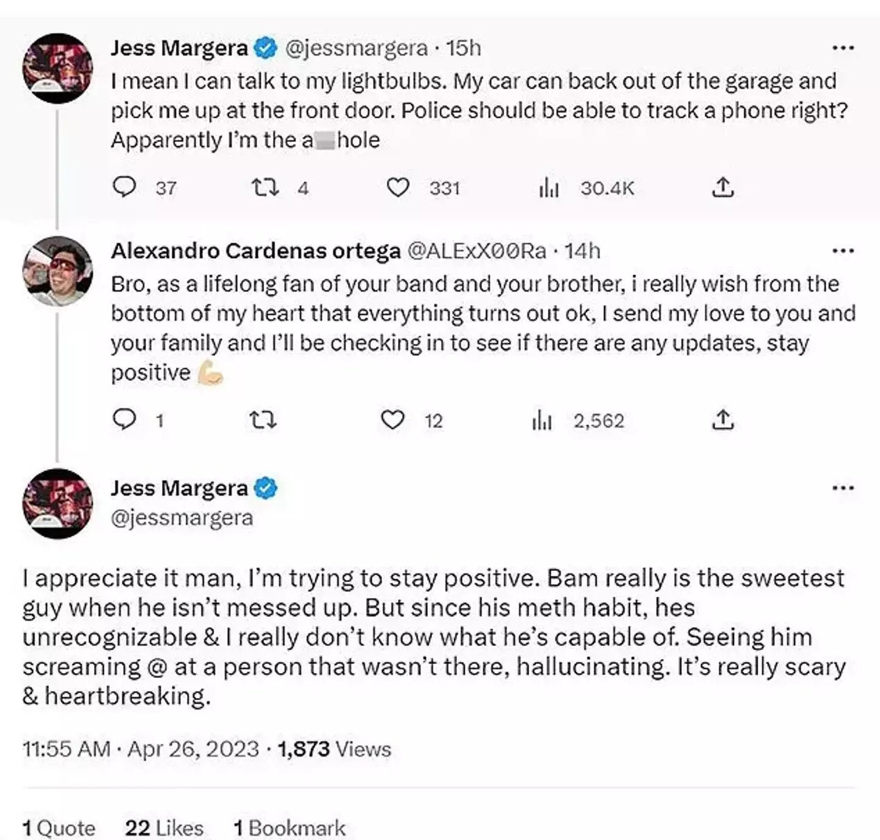Open the @jessmargera handle in main tweet
Image resolution: width=880 pixels, height=840 pixels.
(x=182, y=518)
